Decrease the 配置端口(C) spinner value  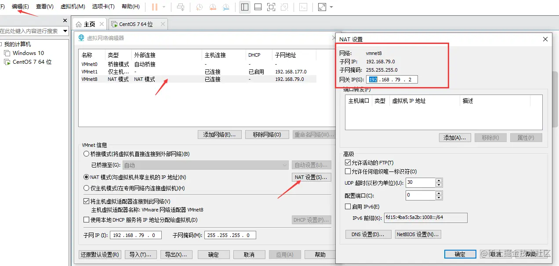439,198
